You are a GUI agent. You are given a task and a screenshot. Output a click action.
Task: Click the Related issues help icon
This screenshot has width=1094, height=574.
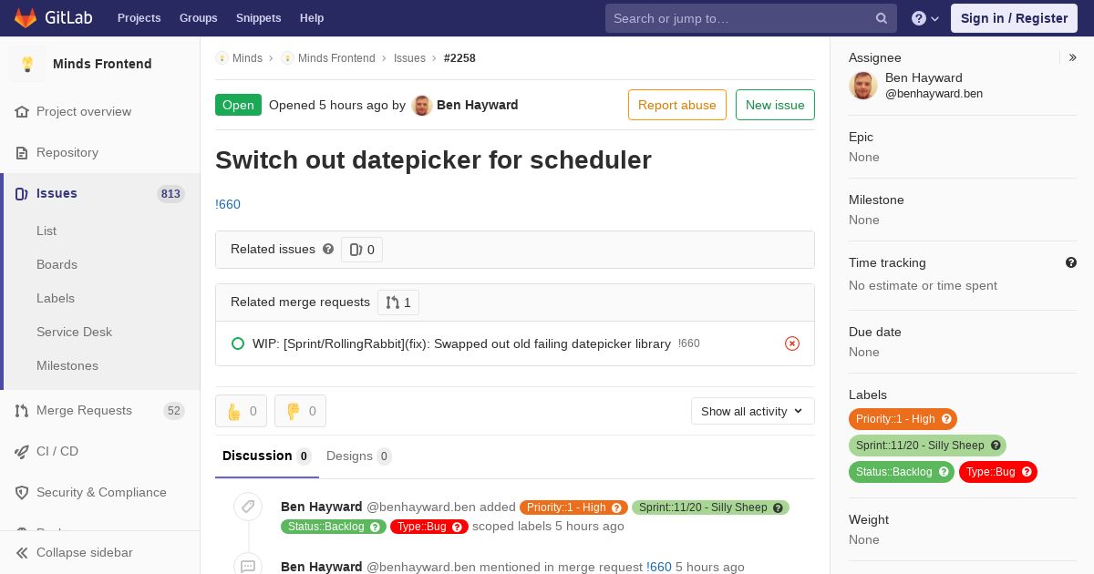pos(328,249)
